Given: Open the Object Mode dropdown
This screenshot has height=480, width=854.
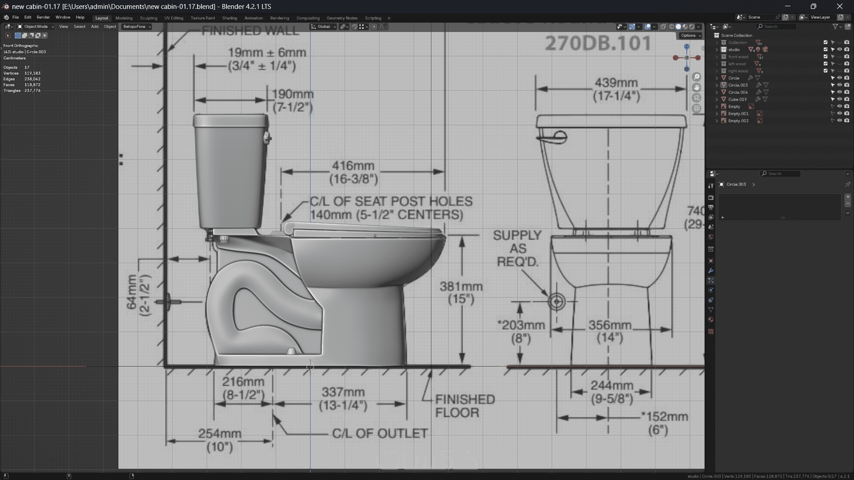Looking at the screenshot, I should click(x=36, y=27).
